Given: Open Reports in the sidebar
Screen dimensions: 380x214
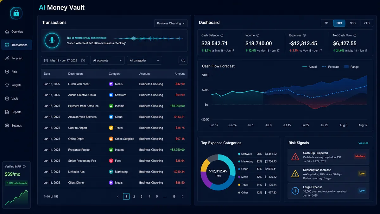Looking at the screenshot, I should (x=16, y=112).
